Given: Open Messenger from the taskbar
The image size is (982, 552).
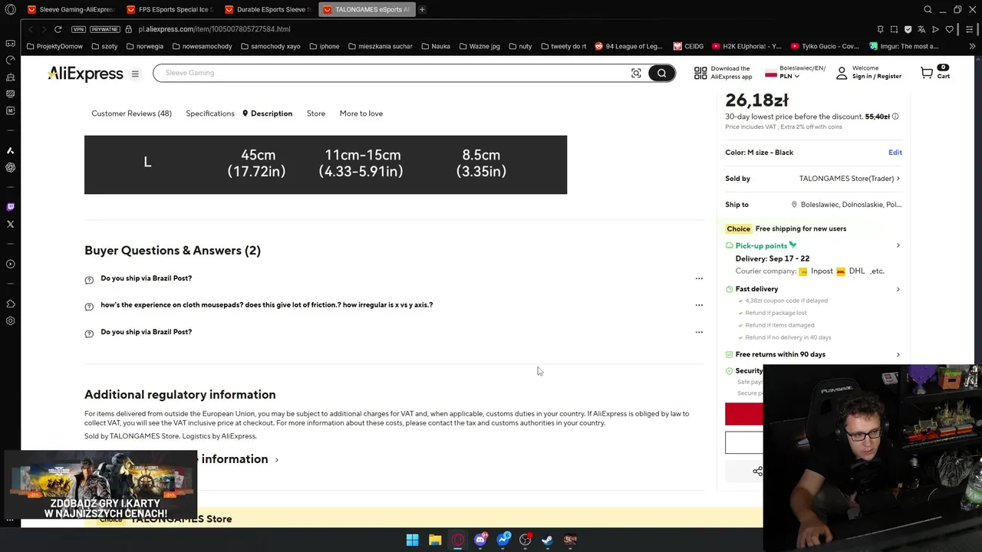Looking at the screenshot, I should tap(503, 540).
